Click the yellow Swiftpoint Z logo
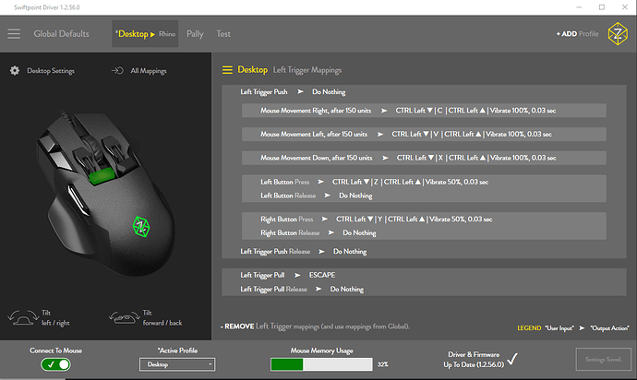637x380 pixels. (x=618, y=34)
